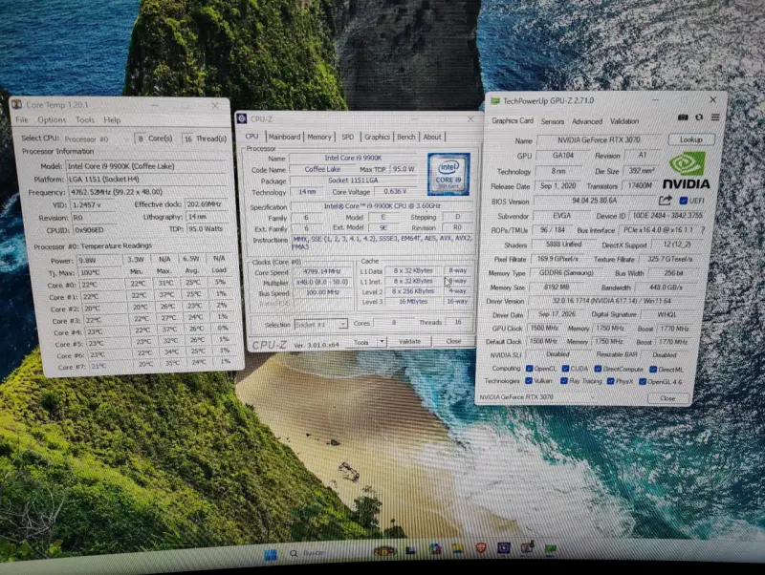Image resolution: width=765 pixels, height=575 pixels.
Task: Take a screenshot with GPU-Z camera icon
Action: coord(683,117)
